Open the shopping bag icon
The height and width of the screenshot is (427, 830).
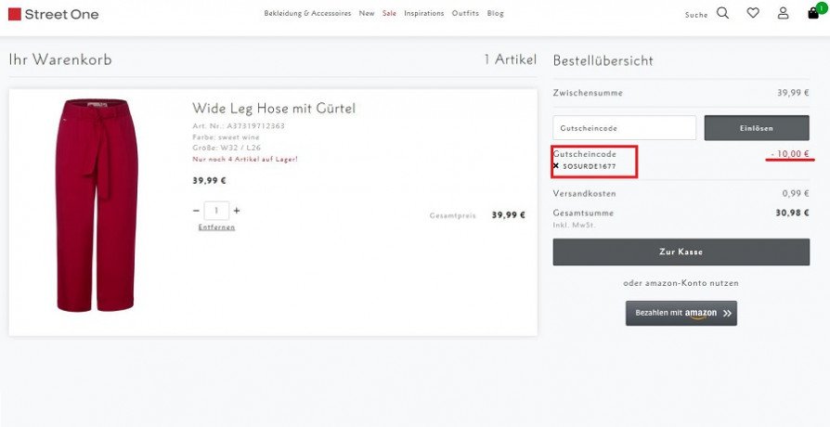[813, 13]
